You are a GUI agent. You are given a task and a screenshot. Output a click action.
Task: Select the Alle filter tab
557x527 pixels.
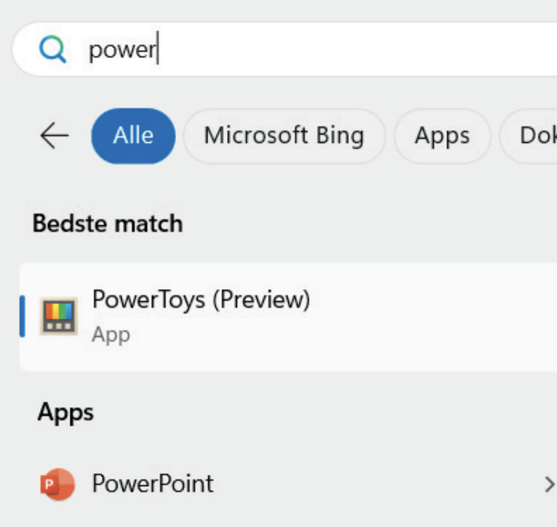point(133,136)
